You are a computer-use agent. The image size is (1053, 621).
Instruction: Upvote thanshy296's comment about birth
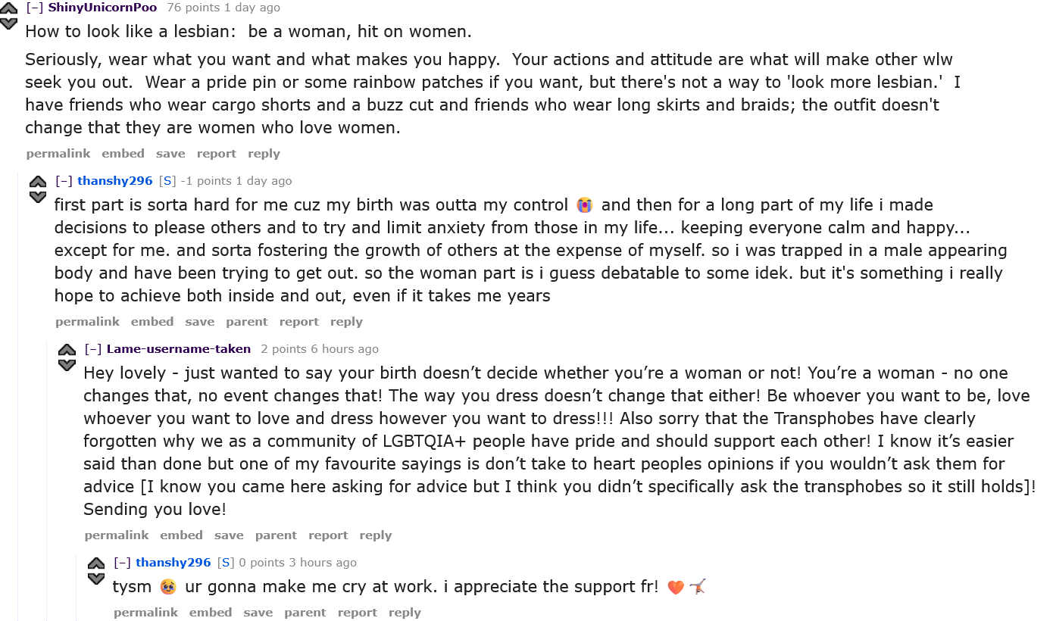click(x=37, y=183)
